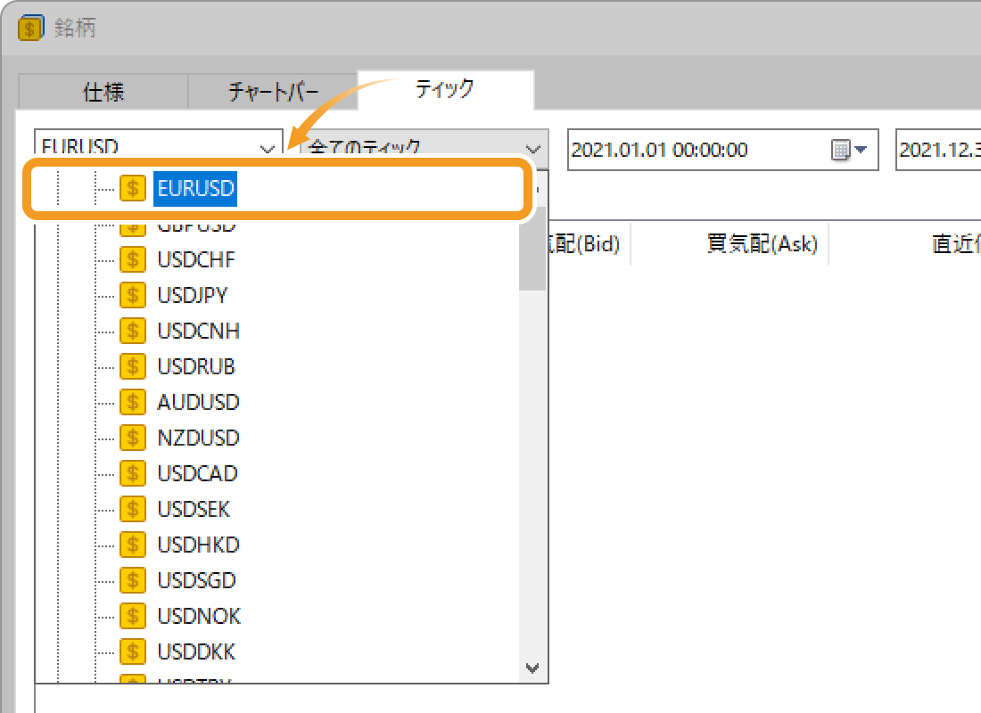Image resolution: width=981 pixels, height=713 pixels.
Task: Select USDSGD in the symbol list
Action: (x=196, y=580)
